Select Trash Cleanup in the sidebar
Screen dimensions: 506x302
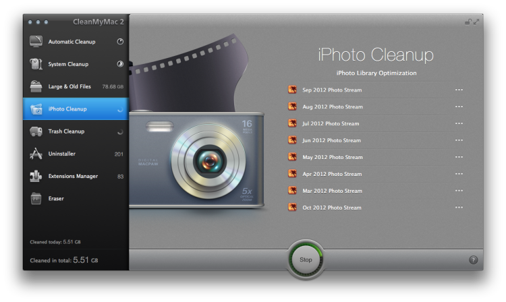76,131
